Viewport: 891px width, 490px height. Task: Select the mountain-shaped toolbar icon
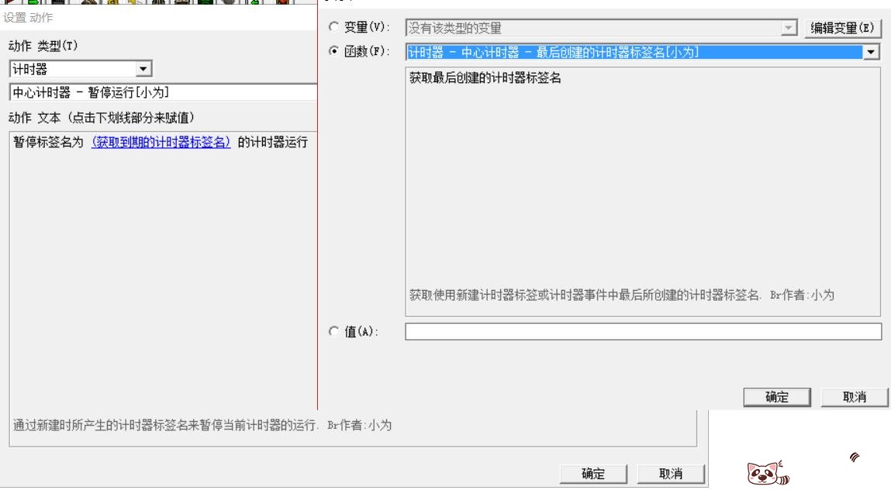point(88,3)
